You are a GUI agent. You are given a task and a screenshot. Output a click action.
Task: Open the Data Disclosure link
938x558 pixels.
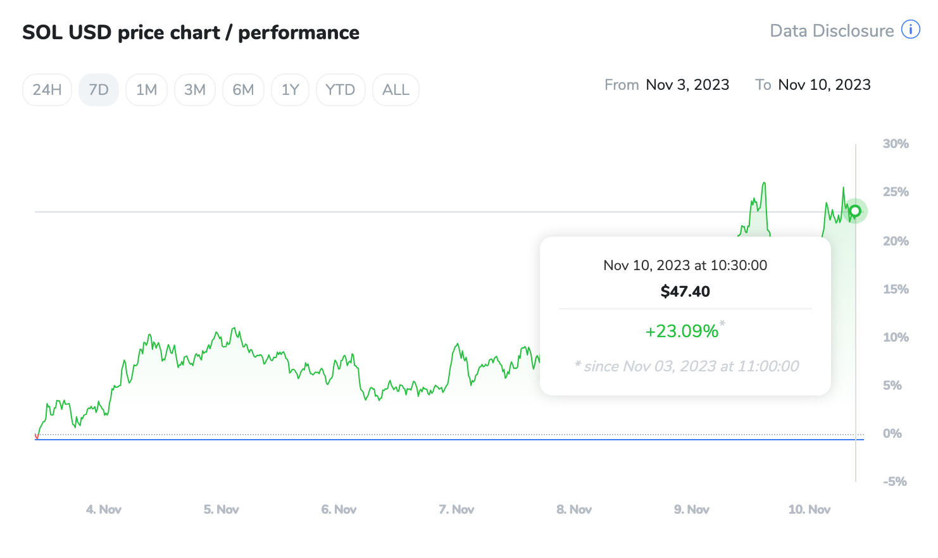pyautogui.click(x=832, y=30)
